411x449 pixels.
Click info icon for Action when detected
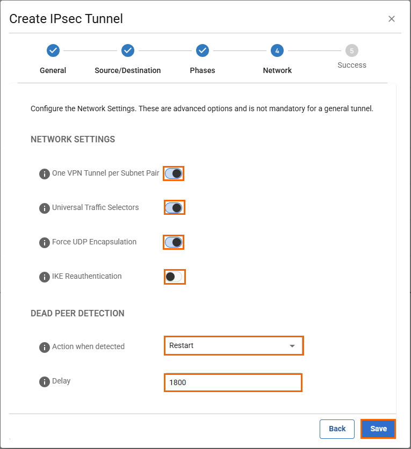[45, 347]
